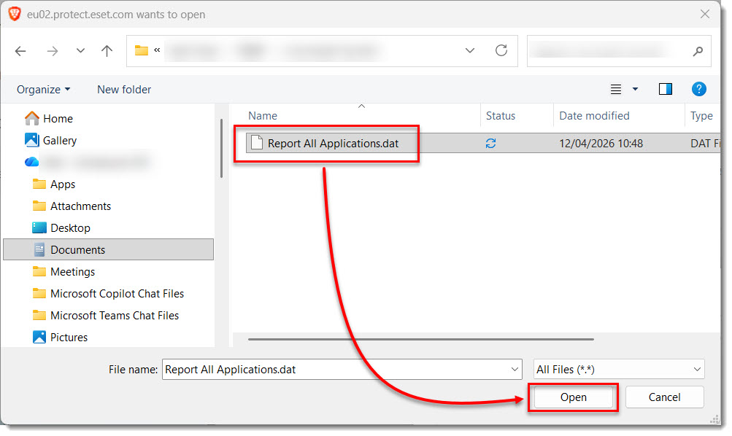Click Gallery icon in sidebar
The height and width of the screenshot is (436, 732).
coord(31,140)
